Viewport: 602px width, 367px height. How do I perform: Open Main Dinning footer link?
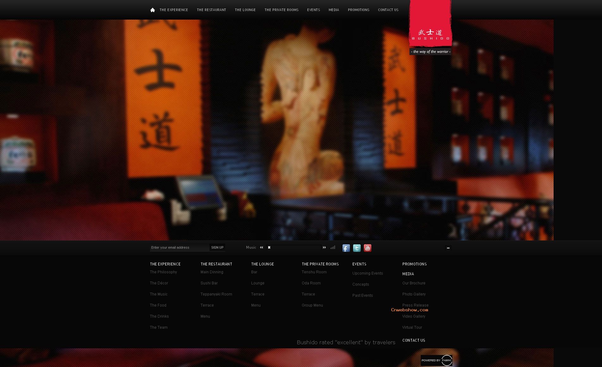[212, 272]
